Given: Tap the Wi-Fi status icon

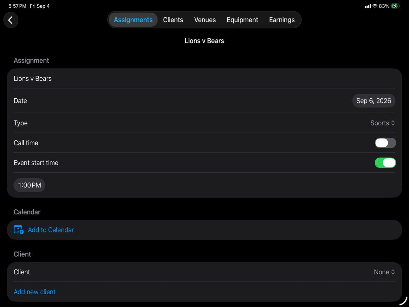Looking at the screenshot, I should pos(375,6).
